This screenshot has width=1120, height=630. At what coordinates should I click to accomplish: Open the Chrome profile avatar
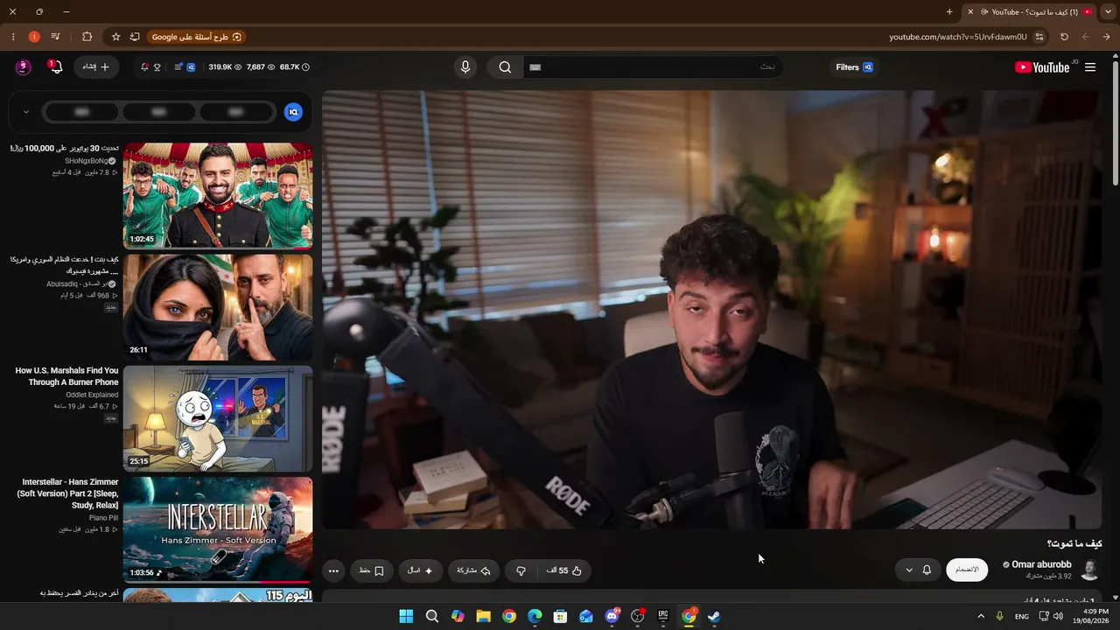click(34, 37)
